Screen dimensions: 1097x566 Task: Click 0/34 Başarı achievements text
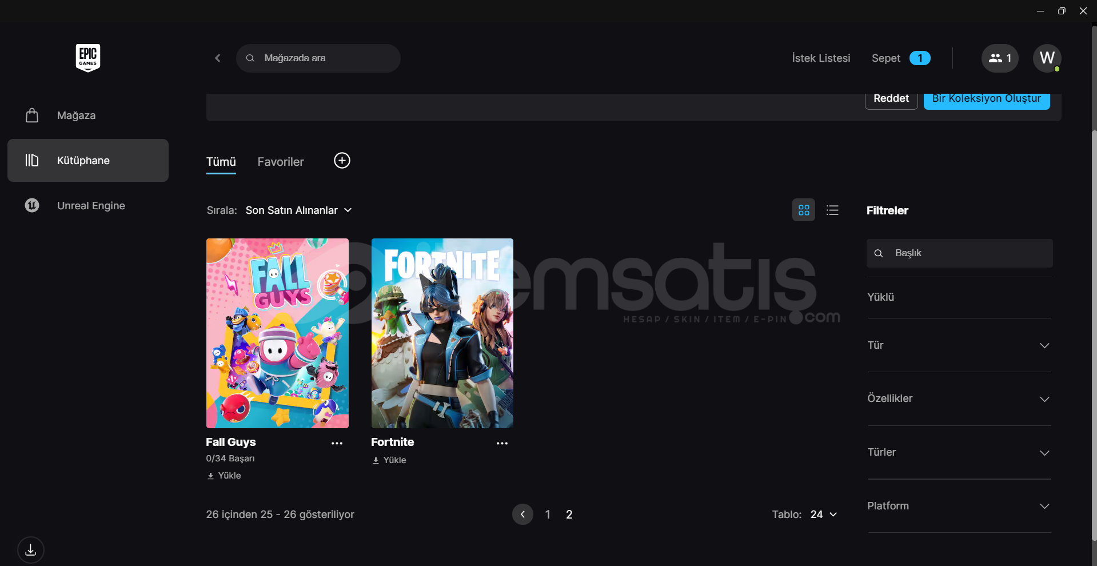[x=230, y=459]
